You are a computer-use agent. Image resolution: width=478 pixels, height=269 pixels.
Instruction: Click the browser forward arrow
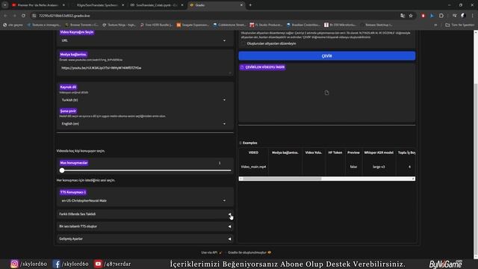tap(14, 16)
